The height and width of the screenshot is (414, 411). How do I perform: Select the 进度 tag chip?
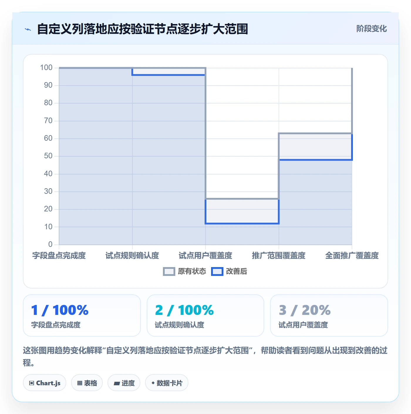point(124,383)
